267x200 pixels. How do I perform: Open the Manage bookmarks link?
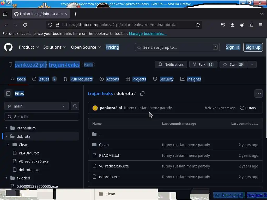pyautogui.click(x=148, y=34)
